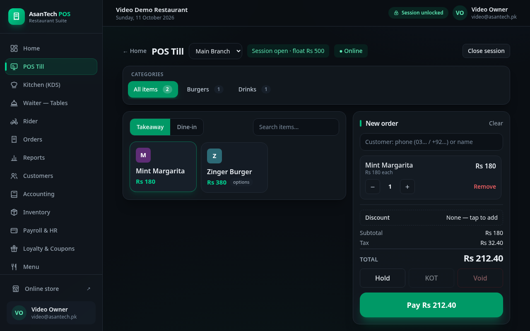Open Kitchen (KDS) chef hat icon
Viewport: 530px width, 331px height.
[14, 85]
